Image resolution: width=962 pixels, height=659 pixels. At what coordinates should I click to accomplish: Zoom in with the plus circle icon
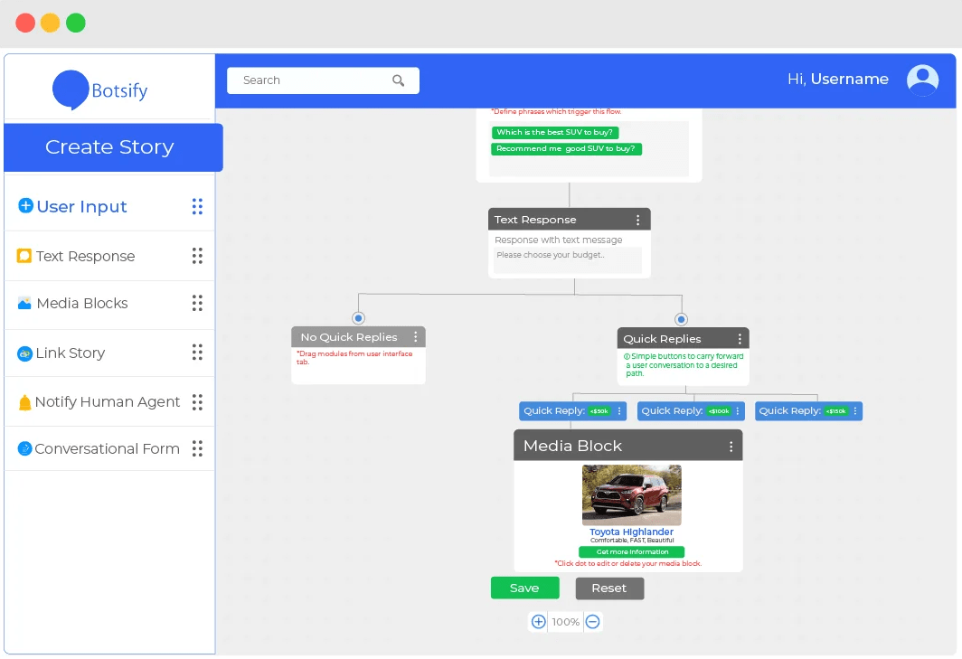coord(538,622)
